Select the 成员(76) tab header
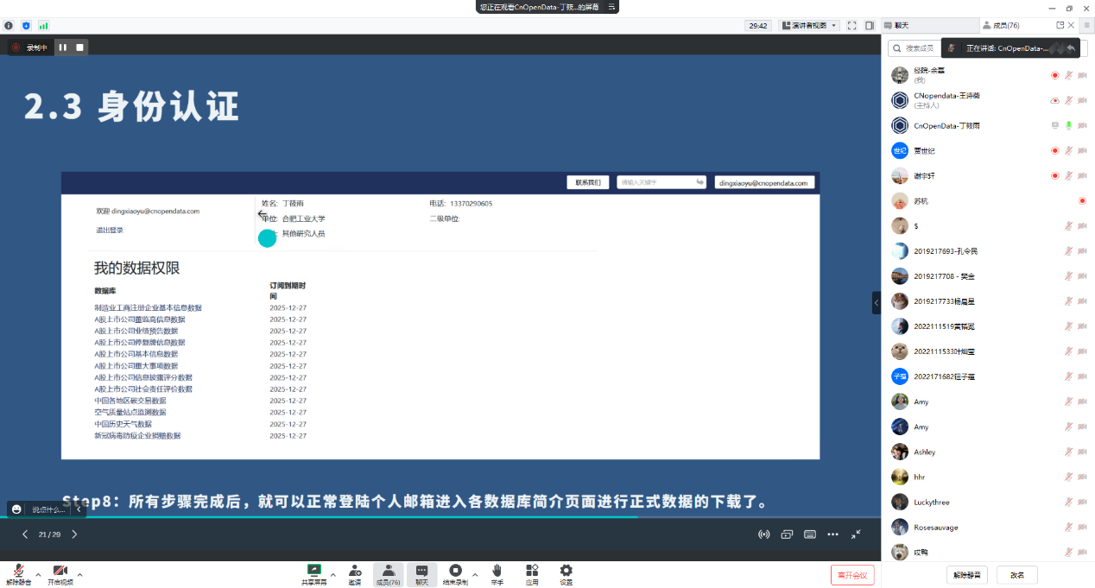The width and height of the screenshot is (1095, 588). [x=1002, y=26]
